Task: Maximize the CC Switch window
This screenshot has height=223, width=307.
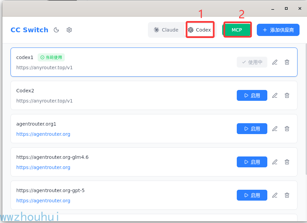Action: click(286, 8)
